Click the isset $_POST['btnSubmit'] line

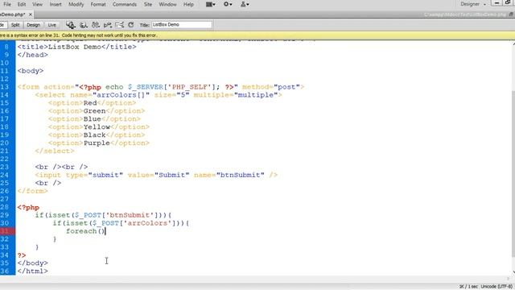(104, 215)
